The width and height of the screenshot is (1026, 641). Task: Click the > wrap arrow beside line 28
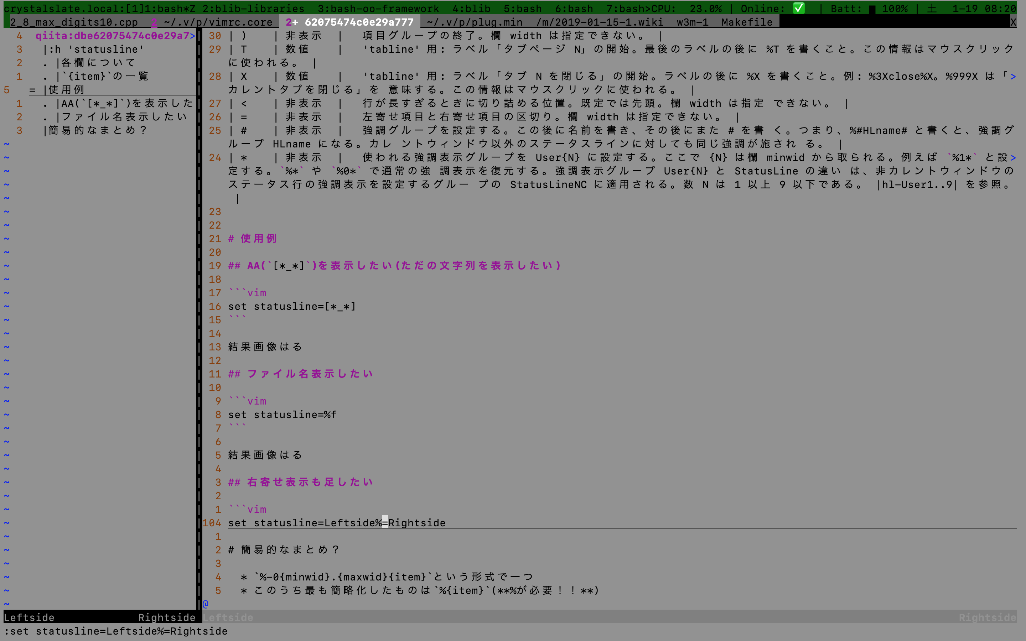[1013, 76]
